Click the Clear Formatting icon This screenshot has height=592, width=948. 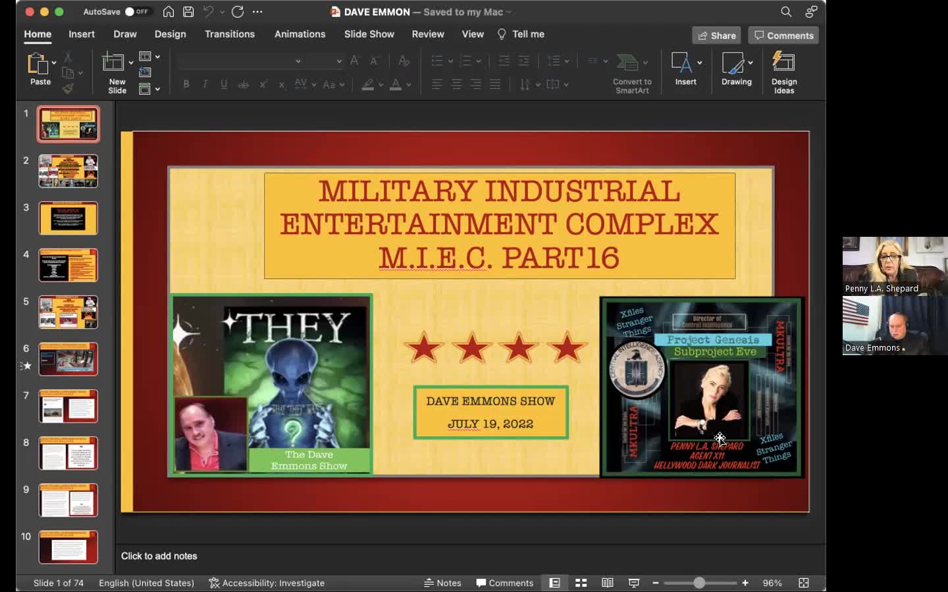404,61
